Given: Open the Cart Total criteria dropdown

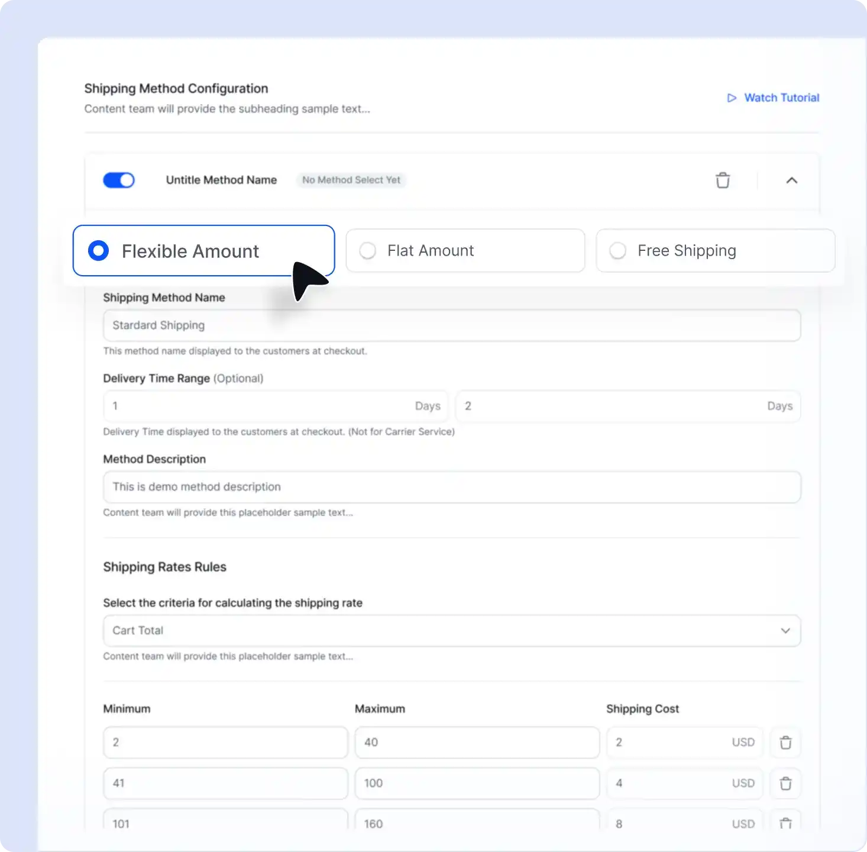Looking at the screenshot, I should (x=452, y=631).
